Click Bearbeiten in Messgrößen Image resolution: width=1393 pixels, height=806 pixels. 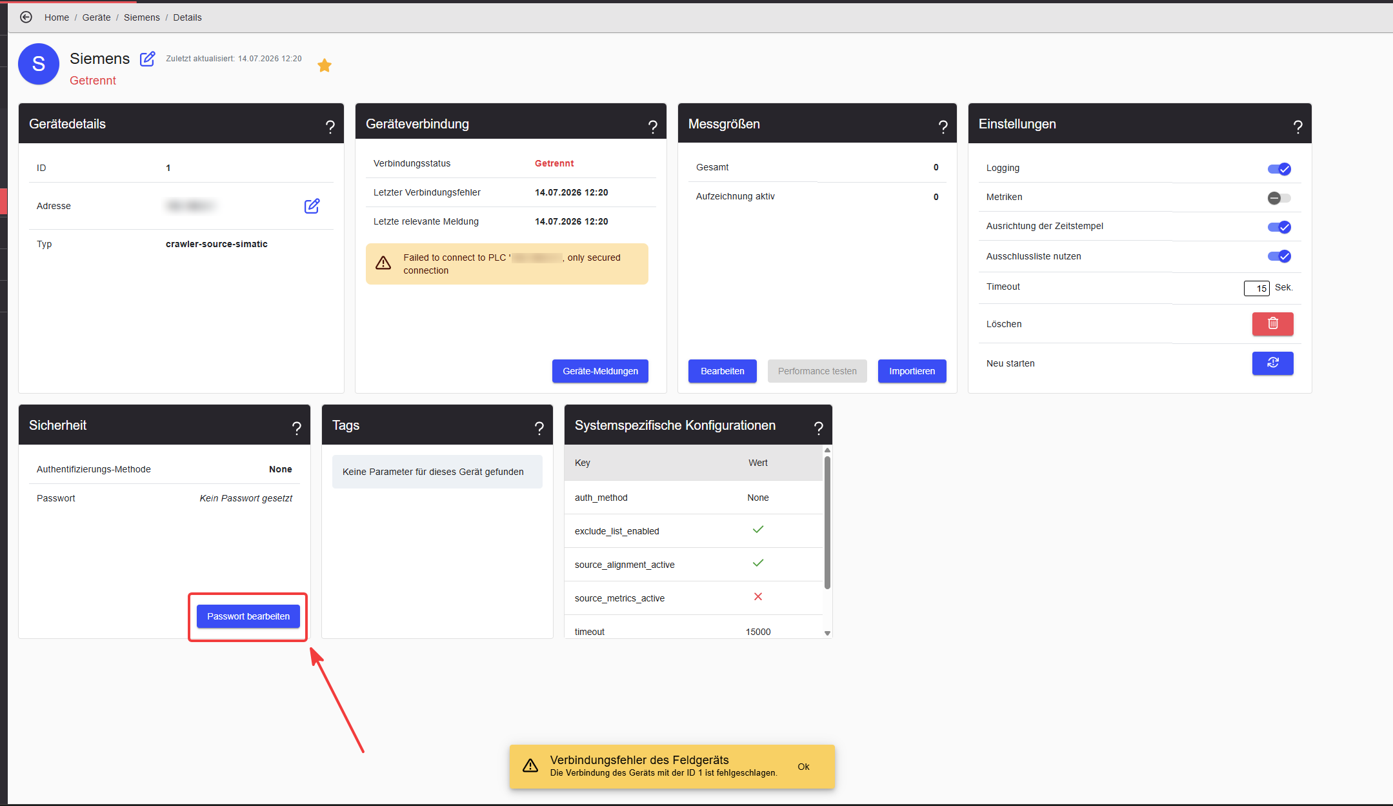(x=722, y=371)
